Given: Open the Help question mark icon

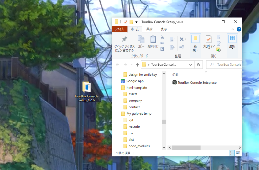Looking at the screenshot, I should [x=239, y=29].
